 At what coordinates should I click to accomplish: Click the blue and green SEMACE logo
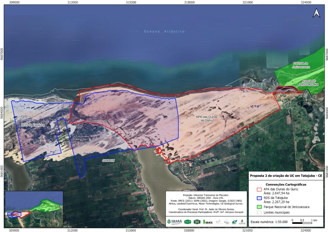point(234,222)
